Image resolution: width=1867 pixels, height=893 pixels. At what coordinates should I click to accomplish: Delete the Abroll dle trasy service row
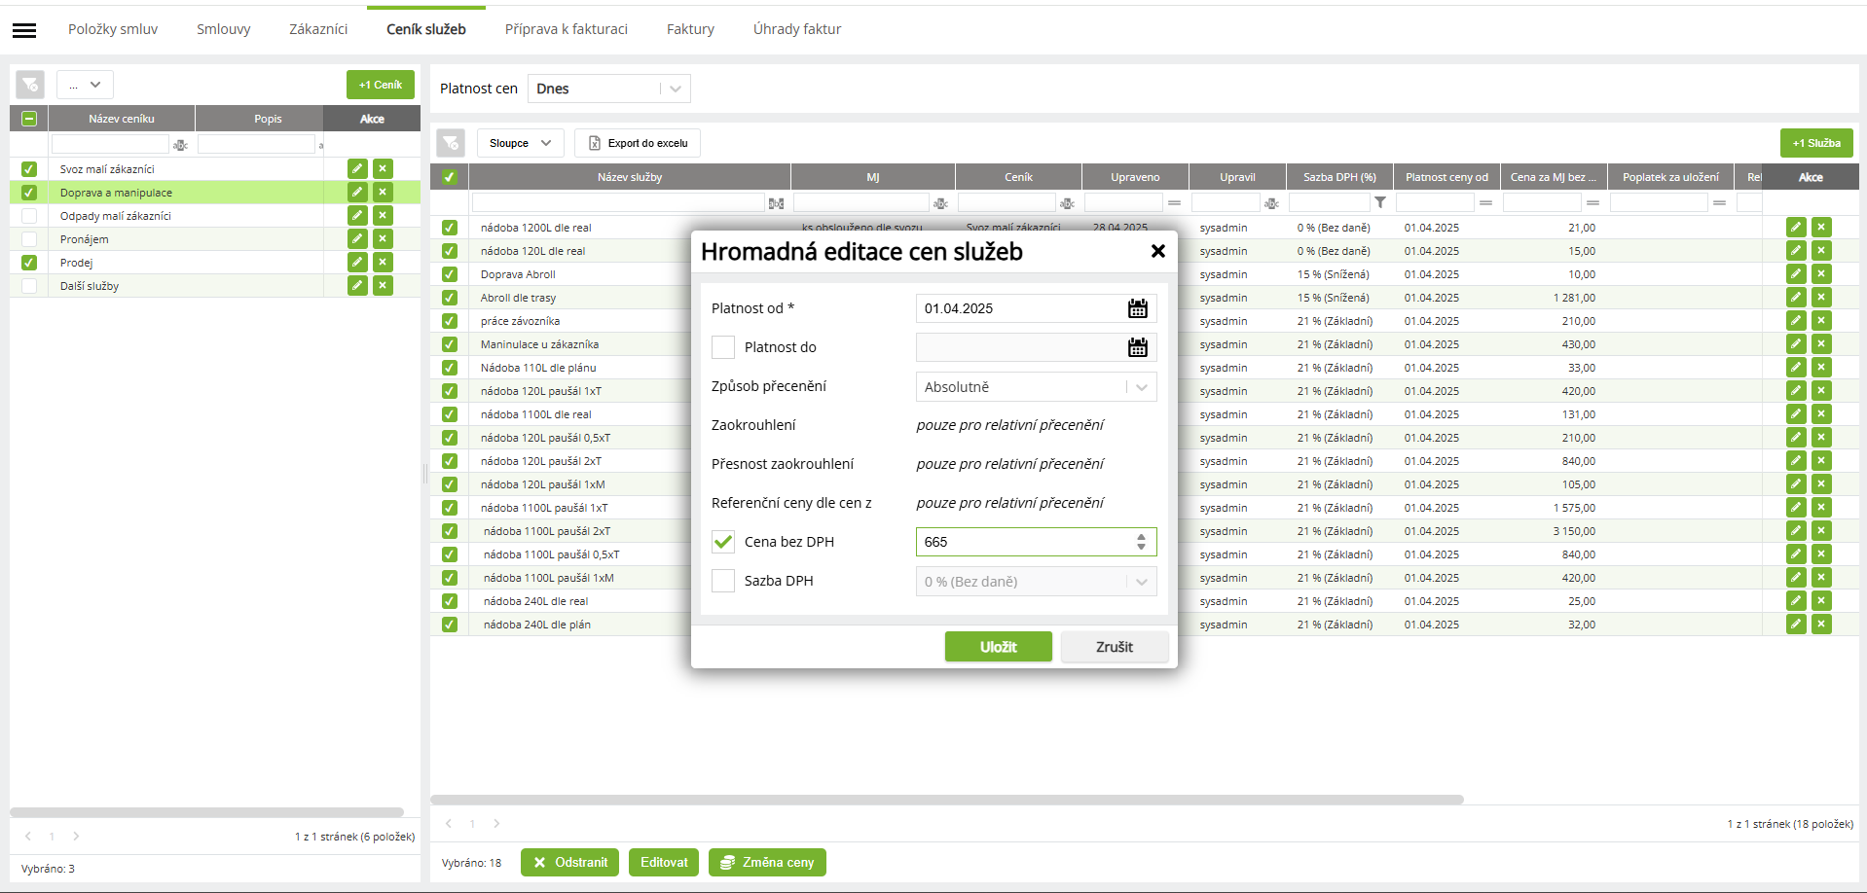pos(1822,297)
